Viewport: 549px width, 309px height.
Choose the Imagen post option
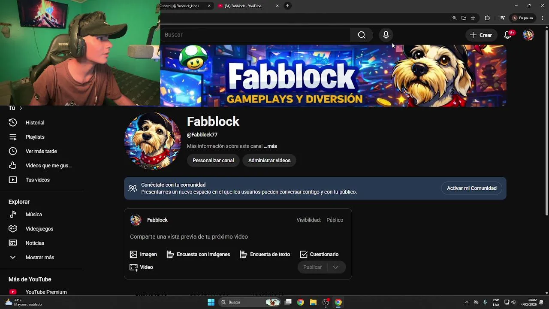point(143,254)
